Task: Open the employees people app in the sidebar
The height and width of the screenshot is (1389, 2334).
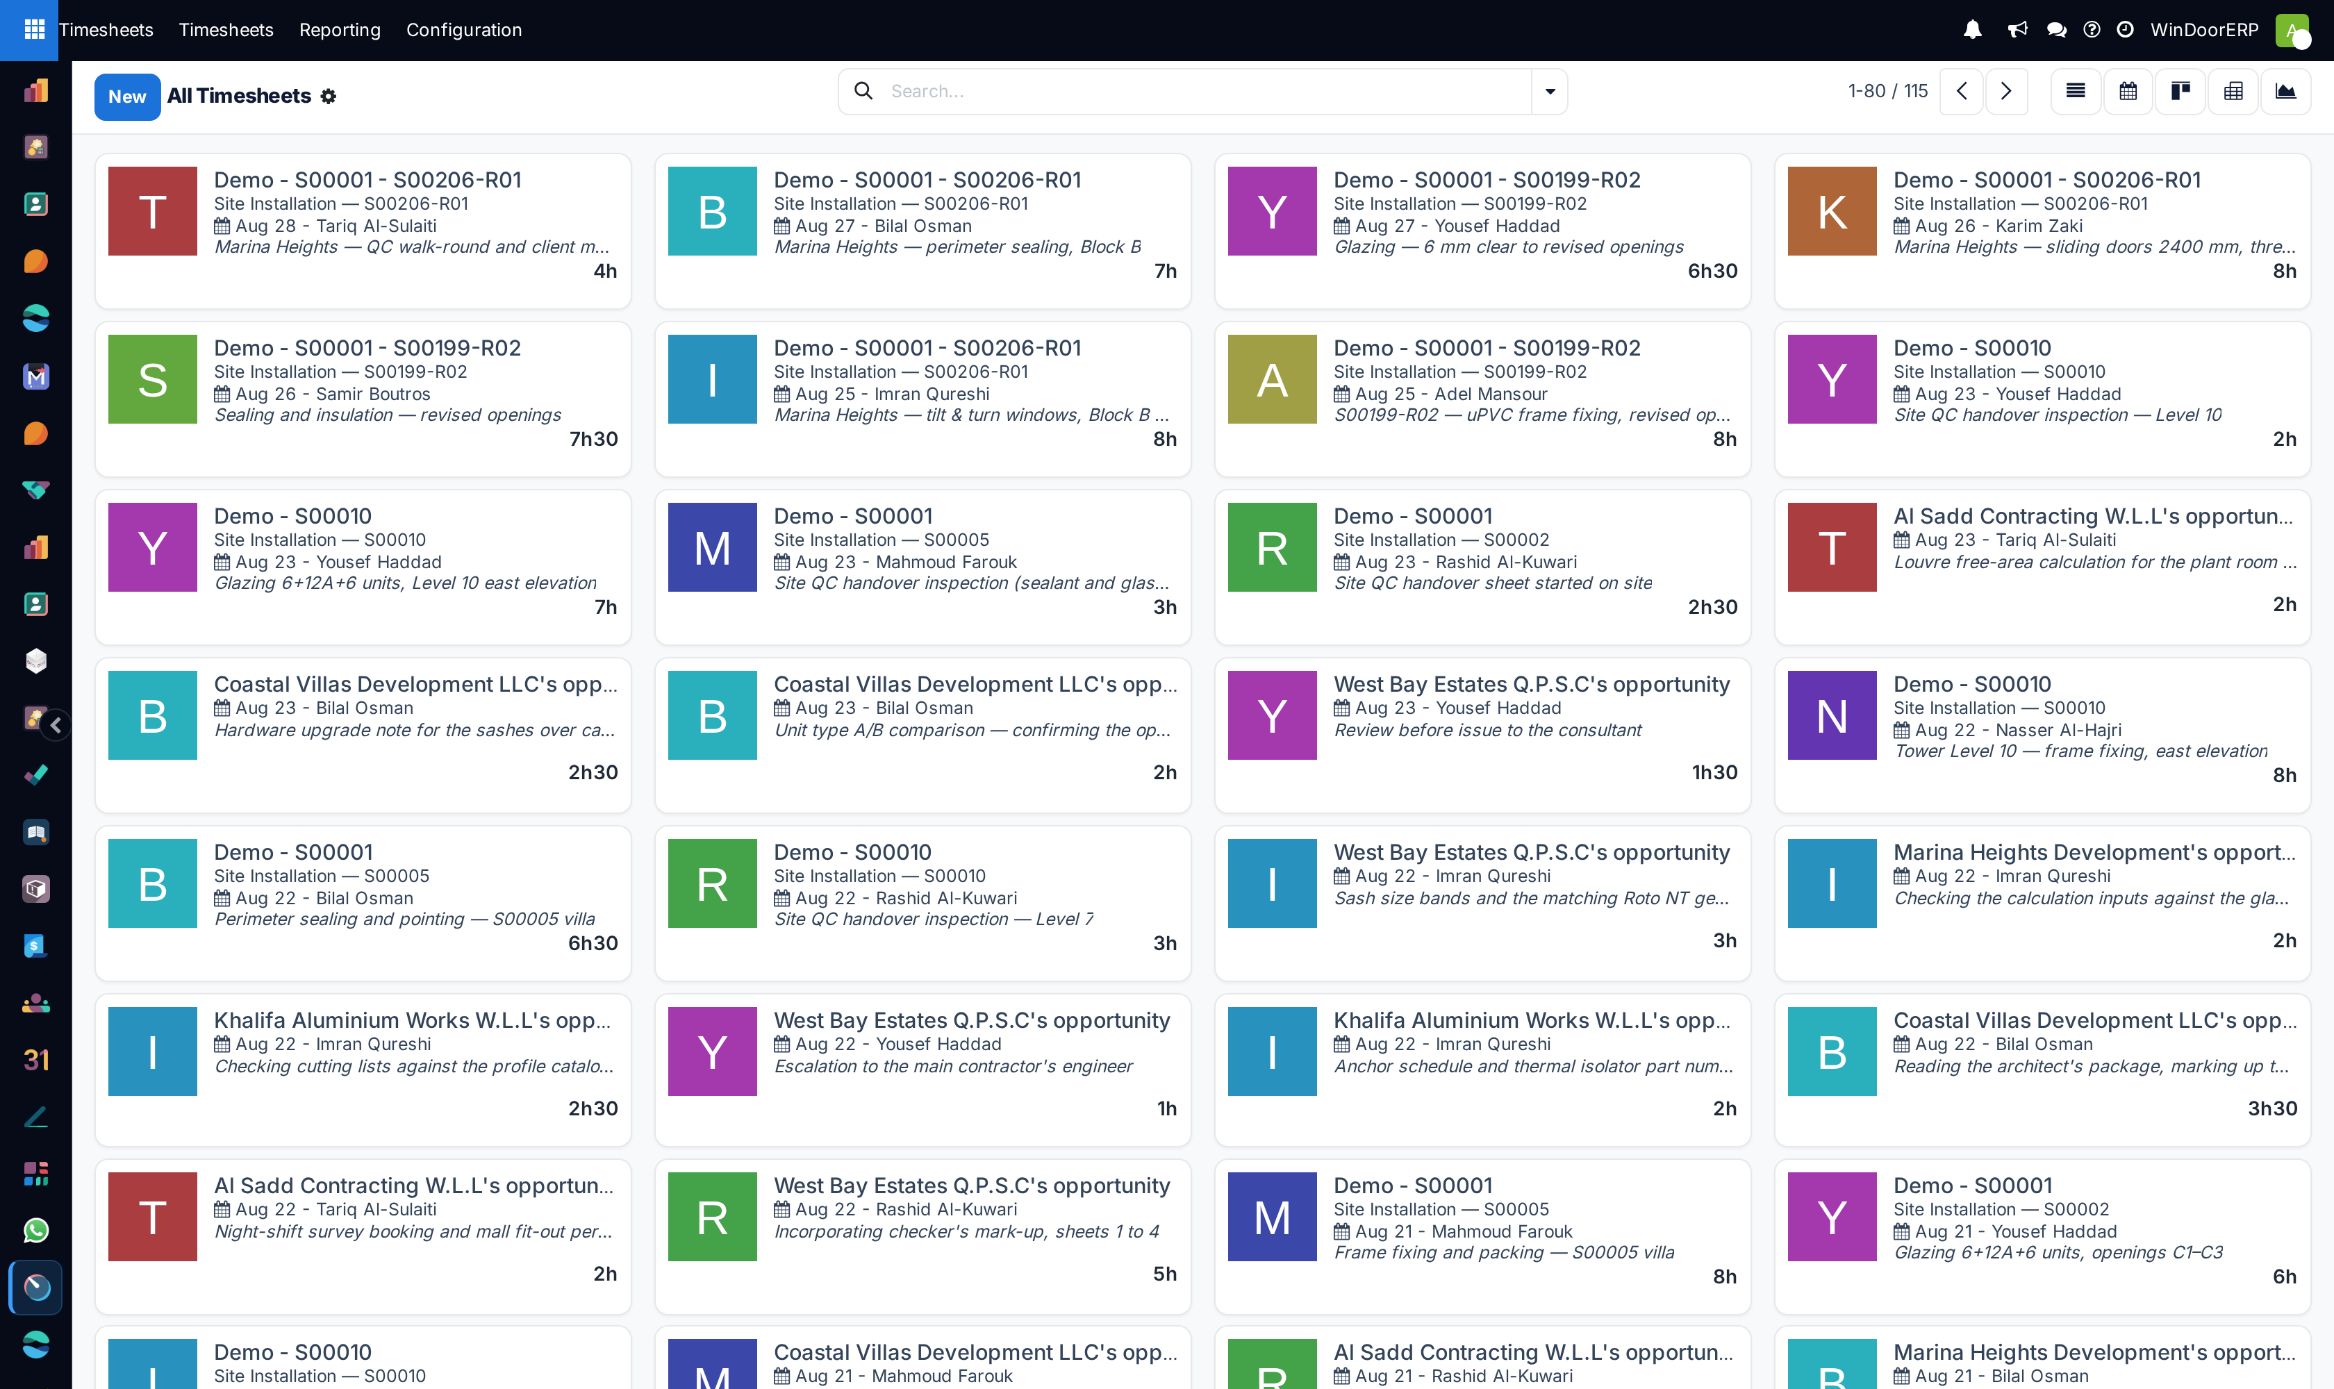Action: (x=35, y=1002)
